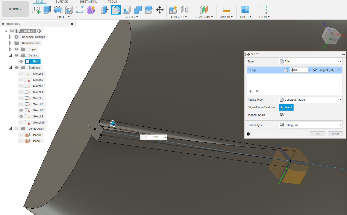This screenshot has width=347, height=215.
Task: Select the New Component icon
Action: pyautogui.click(x=173, y=10)
